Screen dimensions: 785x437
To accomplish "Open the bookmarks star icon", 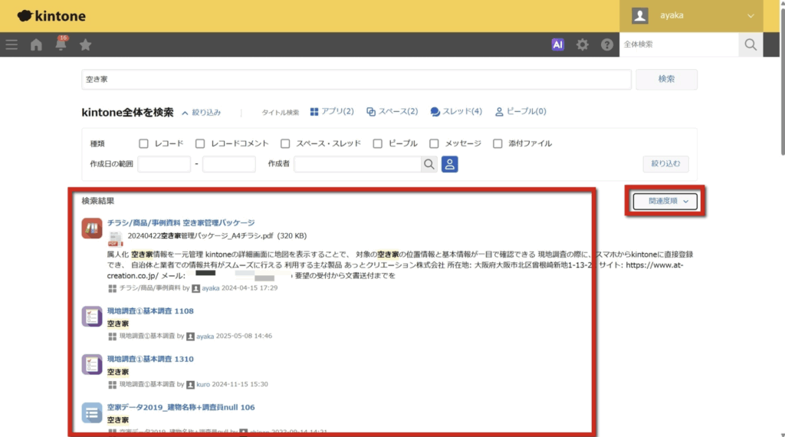I will pyautogui.click(x=86, y=44).
